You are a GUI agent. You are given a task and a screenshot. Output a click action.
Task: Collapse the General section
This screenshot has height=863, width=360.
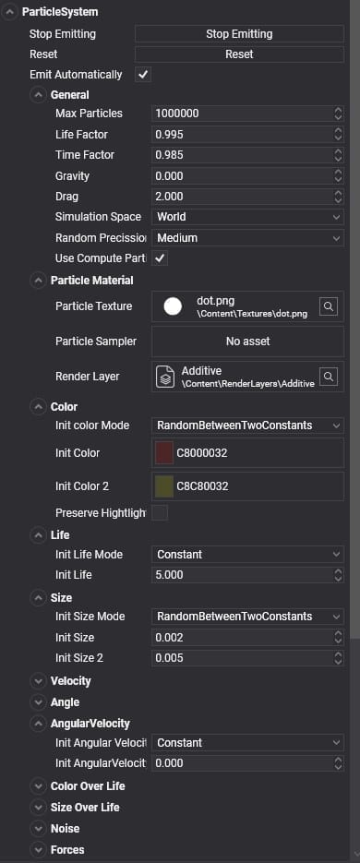(38, 95)
